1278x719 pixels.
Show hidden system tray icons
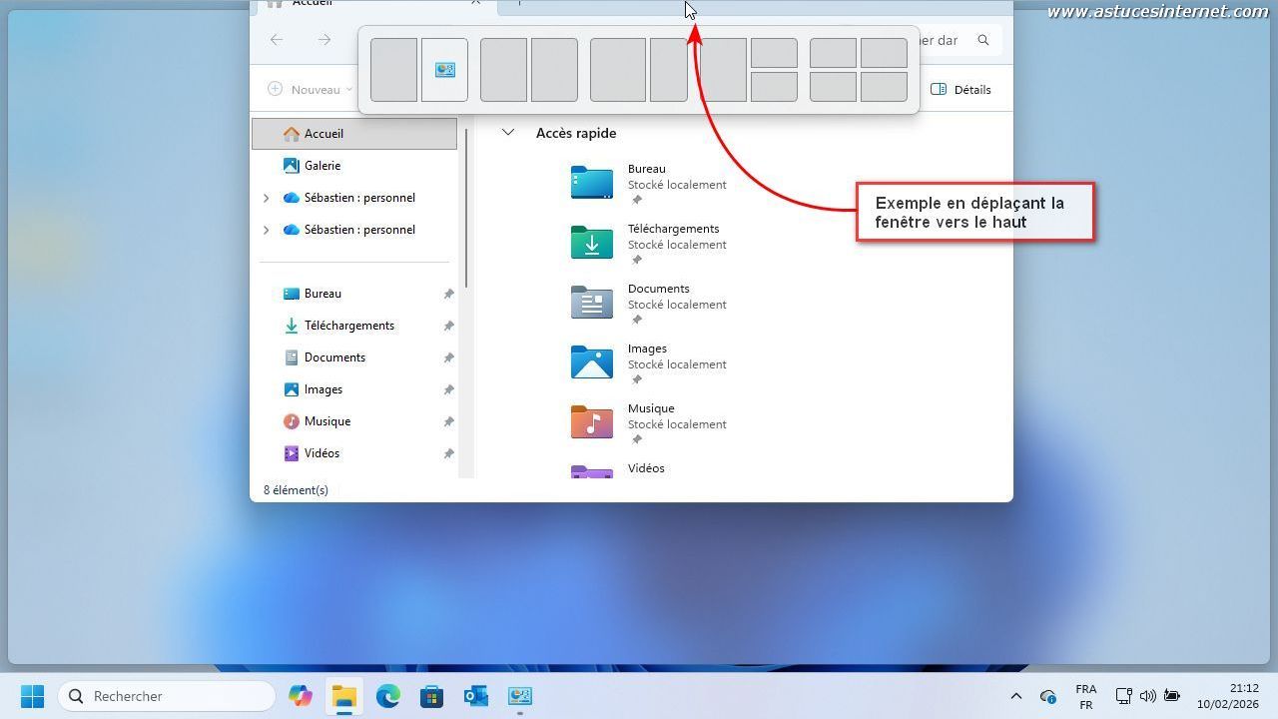click(x=1015, y=696)
